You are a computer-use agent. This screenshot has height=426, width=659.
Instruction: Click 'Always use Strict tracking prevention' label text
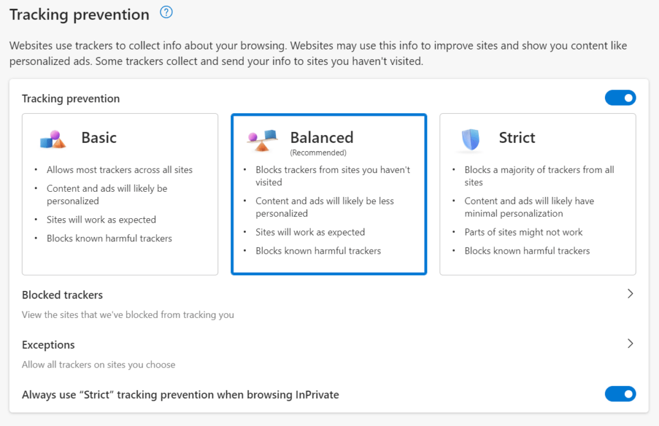(180, 394)
